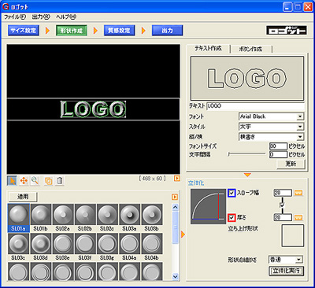Toggle the link checkbox between value fields
The height and width of the screenshot is (288, 315).
(282, 205)
